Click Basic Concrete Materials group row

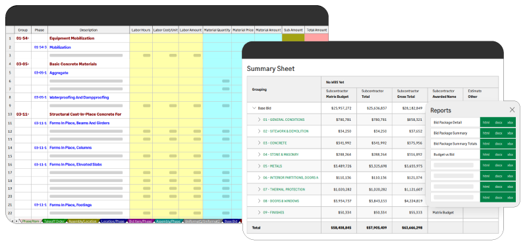[73, 64]
